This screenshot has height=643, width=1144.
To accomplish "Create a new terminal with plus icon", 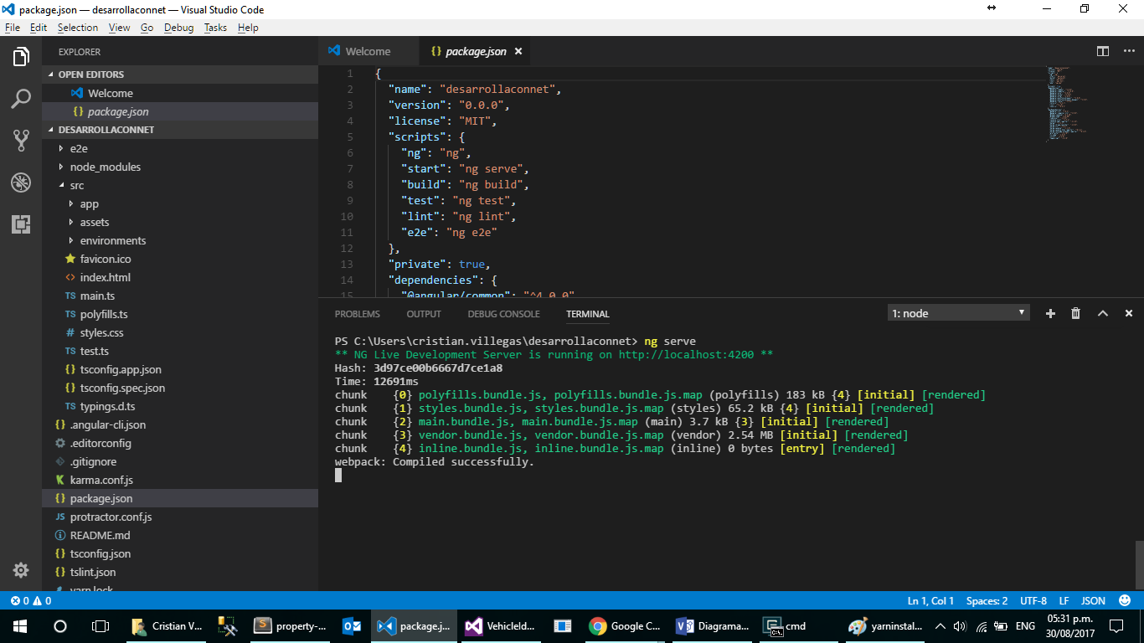I will point(1050,313).
